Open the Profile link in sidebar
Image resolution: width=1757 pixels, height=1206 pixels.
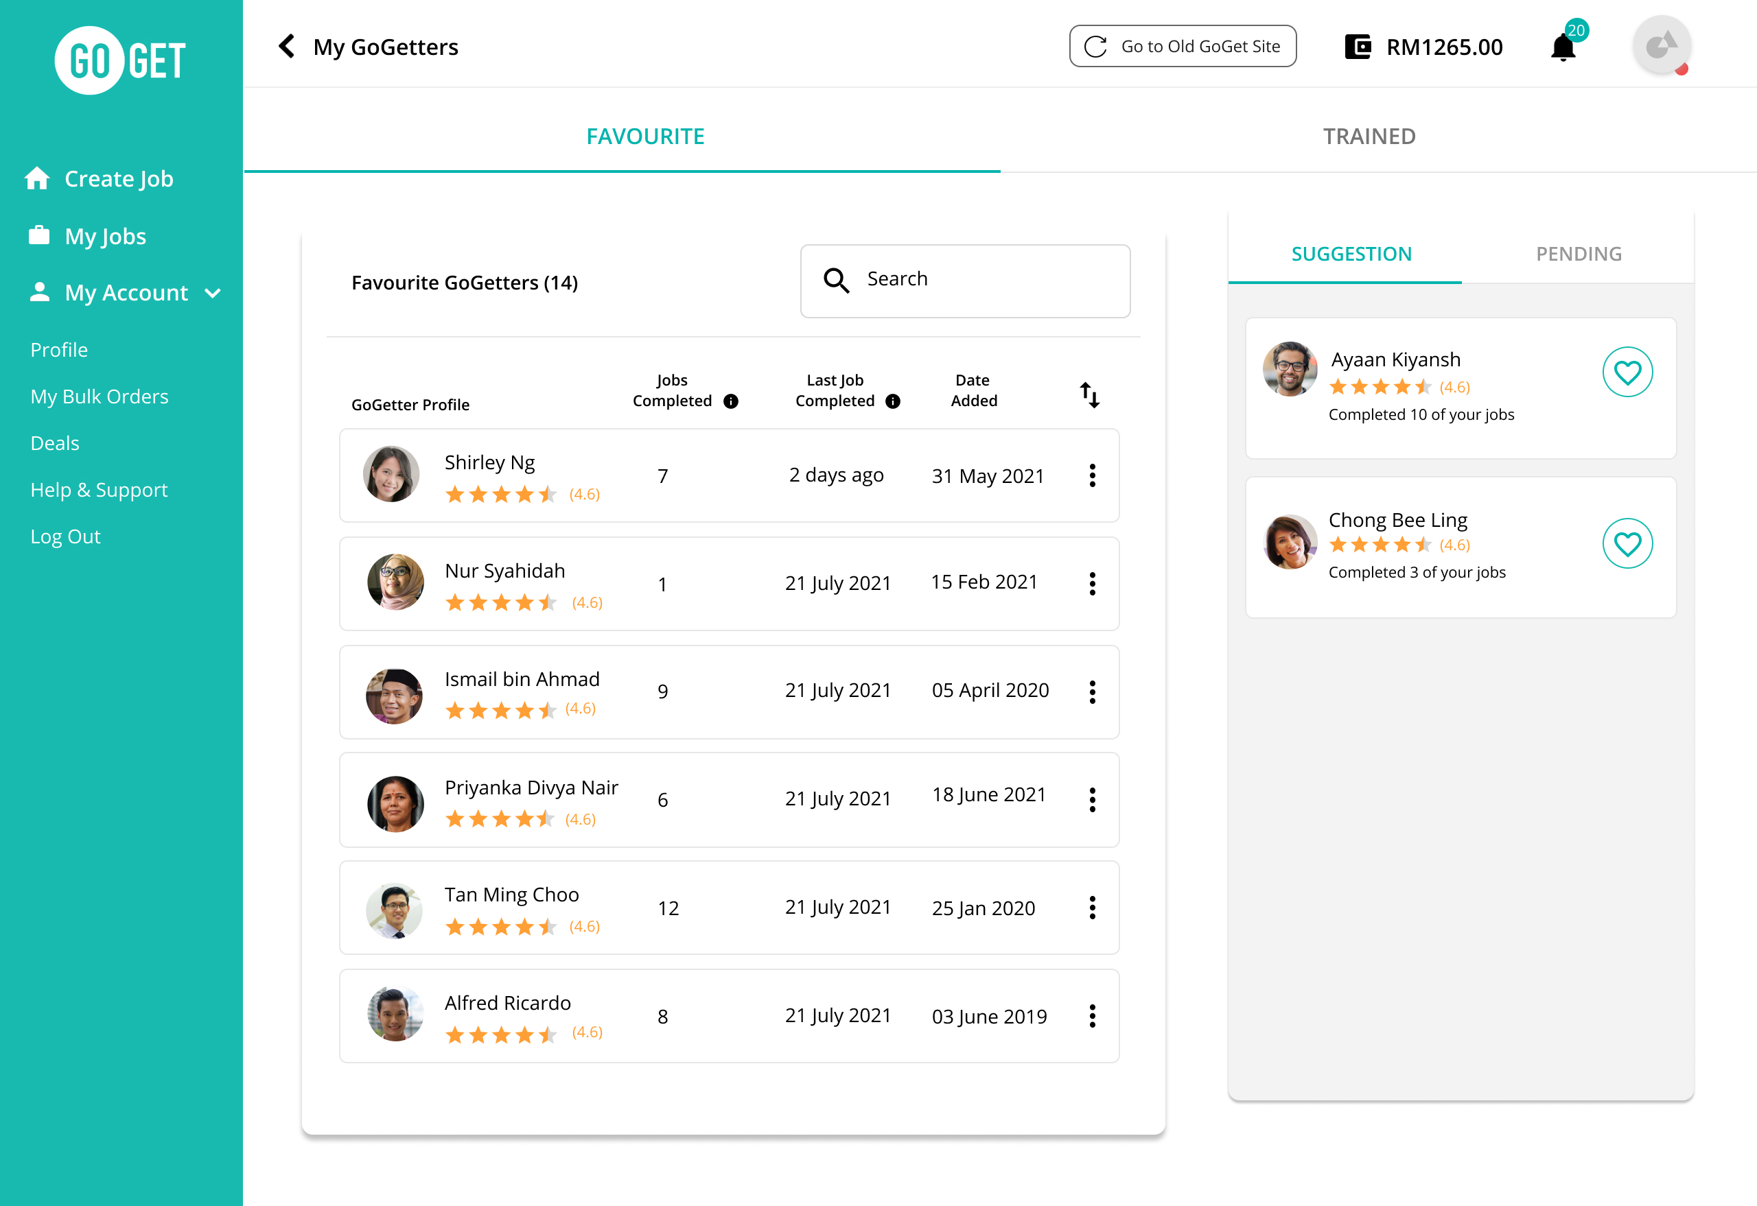click(59, 350)
